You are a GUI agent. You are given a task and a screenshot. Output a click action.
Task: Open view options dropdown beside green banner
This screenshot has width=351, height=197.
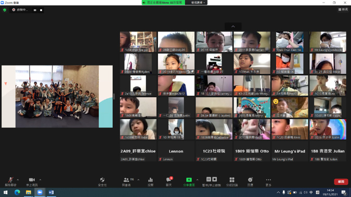point(198,3)
